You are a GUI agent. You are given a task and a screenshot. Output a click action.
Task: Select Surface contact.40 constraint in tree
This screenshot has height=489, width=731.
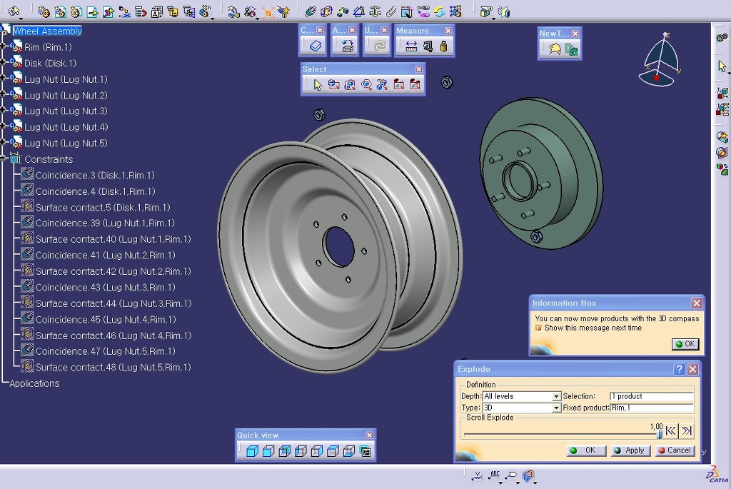(x=113, y=239)
